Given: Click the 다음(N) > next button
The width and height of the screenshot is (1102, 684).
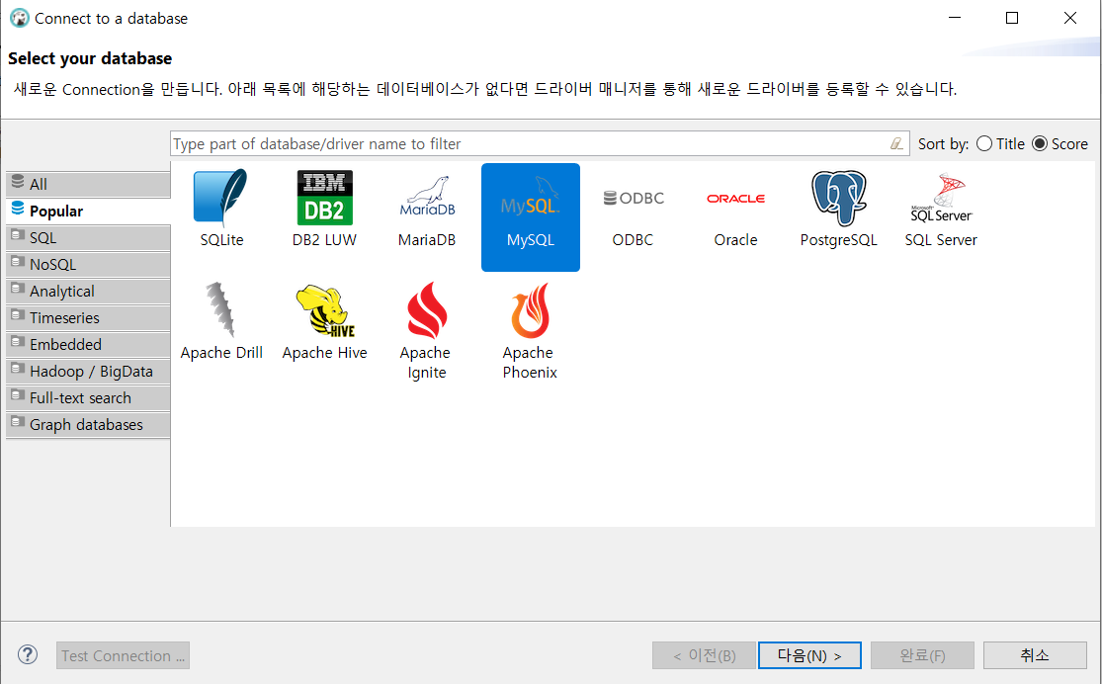Looking at the screenshot, I should [x=809, y=655].
